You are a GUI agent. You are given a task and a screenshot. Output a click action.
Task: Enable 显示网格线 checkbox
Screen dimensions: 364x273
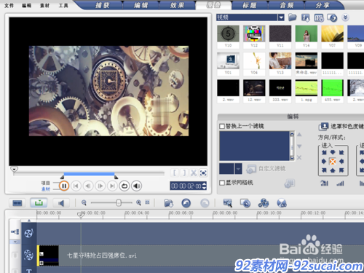click(222, 183)
